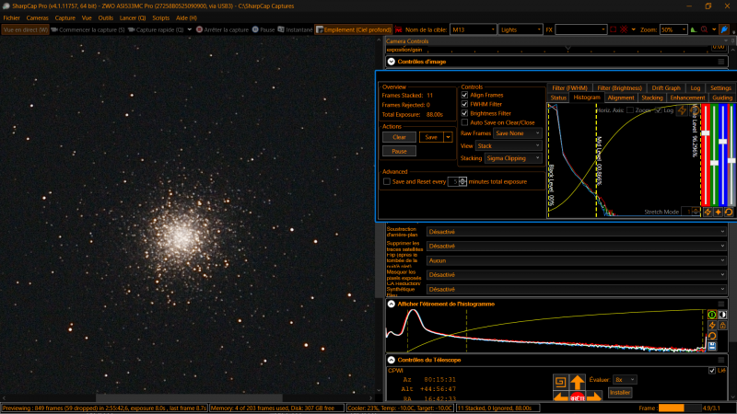Click the lock icon beside display histogram
Image resolution: width=737 pixels, height=414 pixels.
point(723,325)
